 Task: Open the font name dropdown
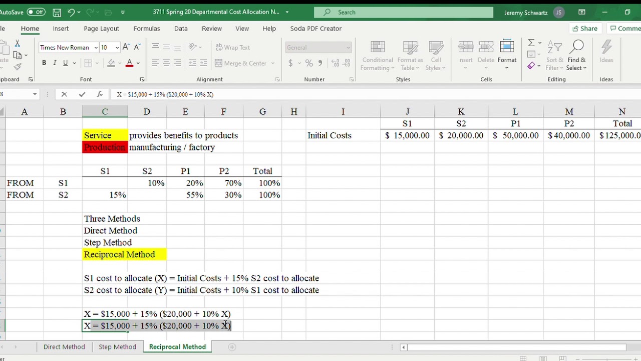96,48
